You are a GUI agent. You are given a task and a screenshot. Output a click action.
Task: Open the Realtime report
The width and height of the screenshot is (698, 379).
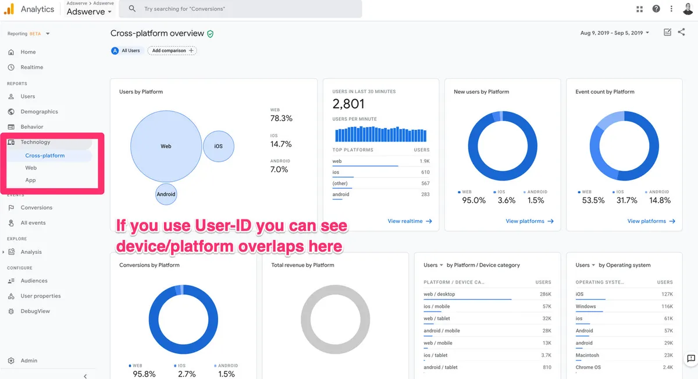(x=31, y=67)
